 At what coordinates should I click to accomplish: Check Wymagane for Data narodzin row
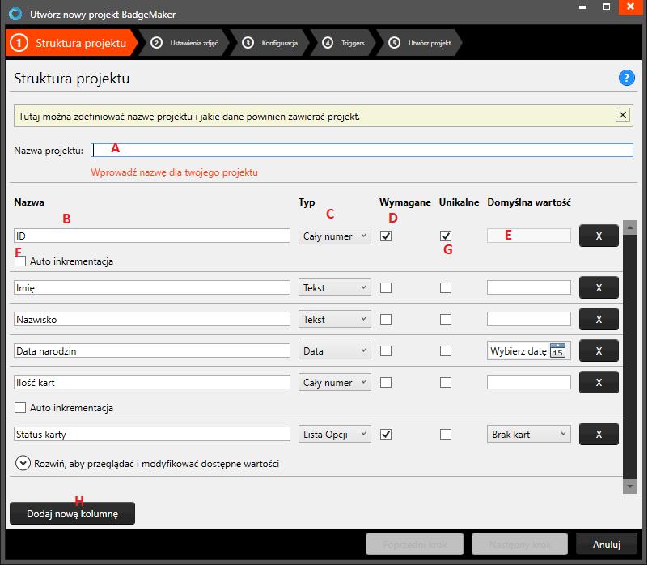(x=386, y=350)
